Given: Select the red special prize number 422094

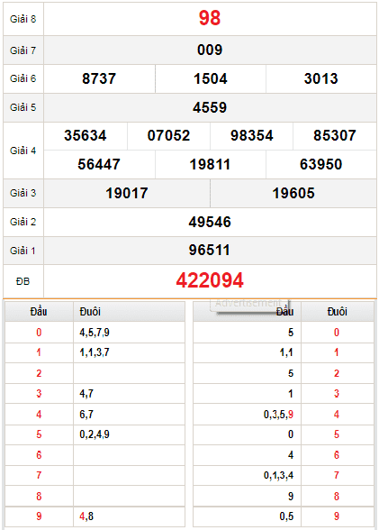Looking at the screenshot, I should click(210, 280).
